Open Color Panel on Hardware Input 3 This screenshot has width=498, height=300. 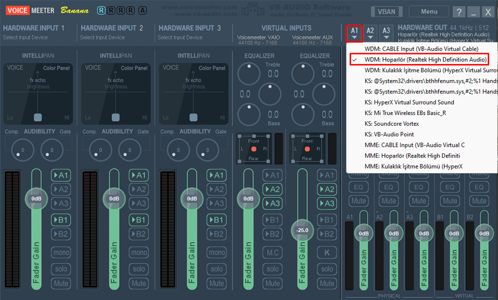[212, 68]
